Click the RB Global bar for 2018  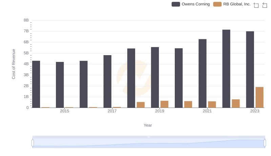click(141, 105)
